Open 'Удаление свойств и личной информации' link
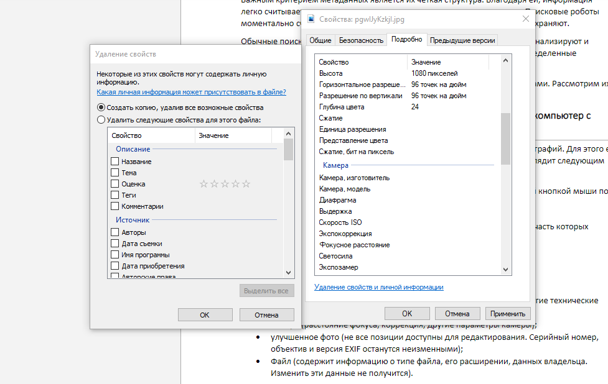Viewport: 608px width, 384px height. click(x=378, y=287)
